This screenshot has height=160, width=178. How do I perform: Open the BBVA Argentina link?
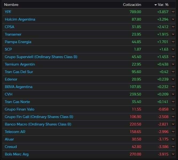[18, 87]
